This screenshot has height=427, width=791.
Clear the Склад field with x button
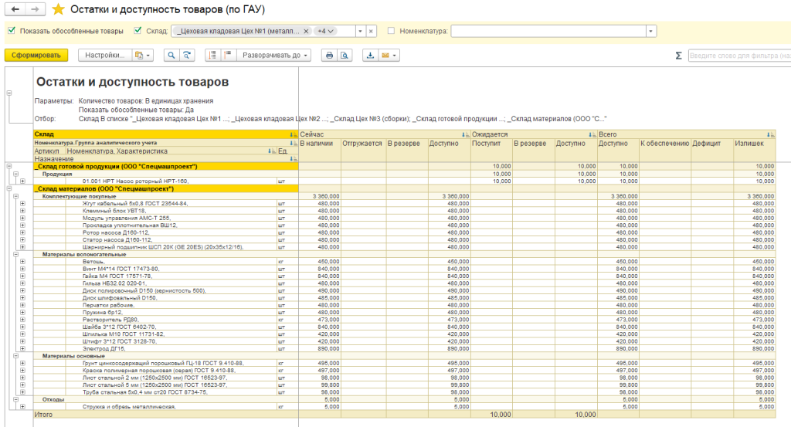coord(371,31)
